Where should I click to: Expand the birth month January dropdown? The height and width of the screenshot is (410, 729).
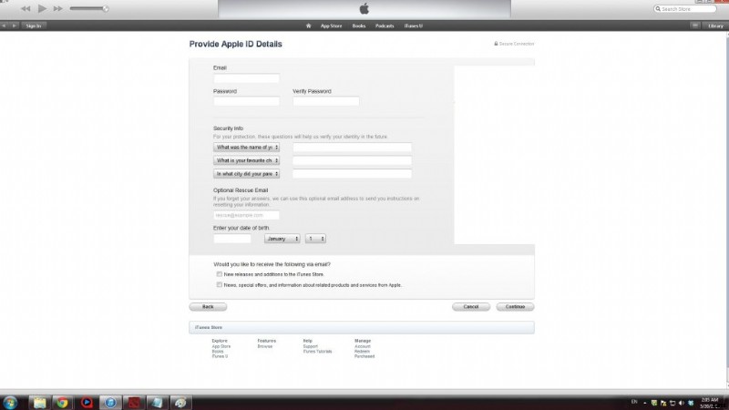coord(282,239)
